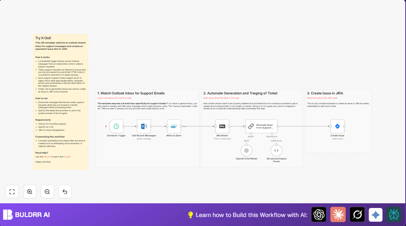Screen dimensions: 406x226
Task: Open 'Learn more about the Outlook node' link
Action: coord(114,98)
